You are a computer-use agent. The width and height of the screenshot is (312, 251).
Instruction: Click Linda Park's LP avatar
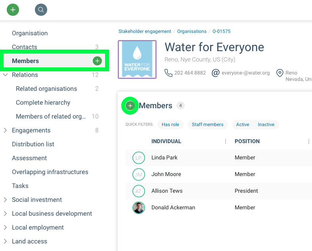click(x=138, y=158)
